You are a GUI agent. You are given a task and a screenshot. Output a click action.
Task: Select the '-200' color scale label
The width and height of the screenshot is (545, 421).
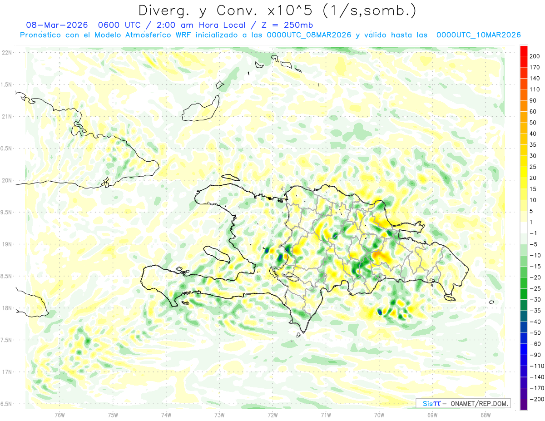537,399
